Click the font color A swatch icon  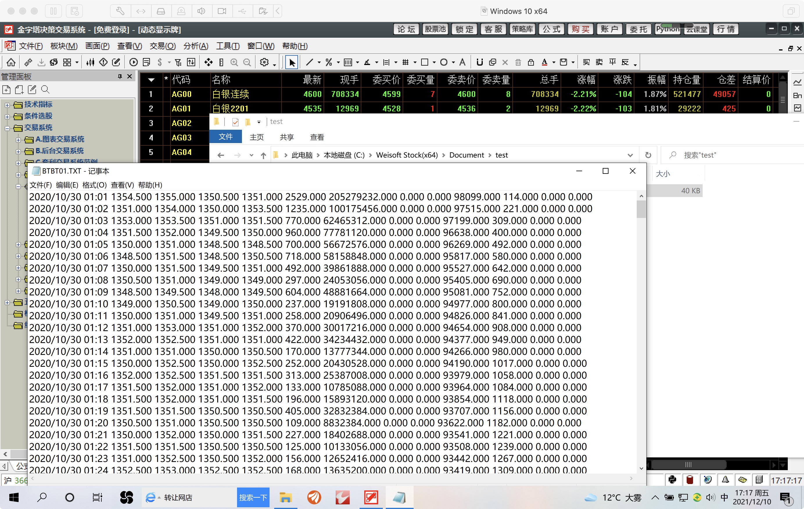[544, 62]
